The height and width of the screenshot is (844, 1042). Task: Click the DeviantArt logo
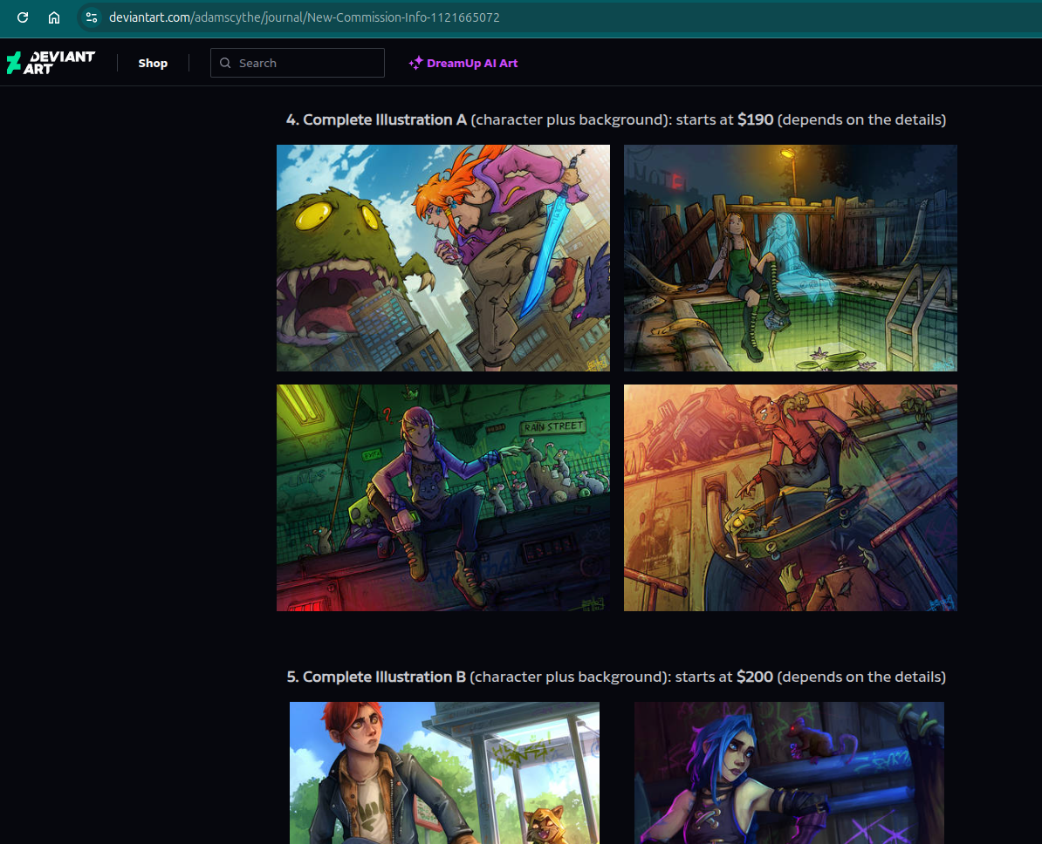[51, 63]
